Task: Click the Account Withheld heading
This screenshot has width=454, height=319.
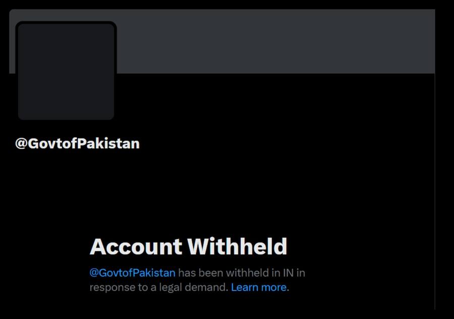Action: click(189, 246)
